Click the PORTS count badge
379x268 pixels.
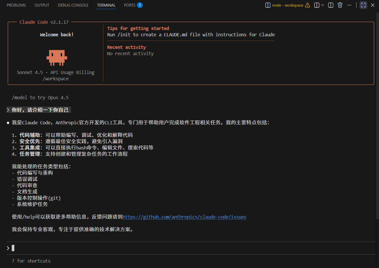coord(140,5)
